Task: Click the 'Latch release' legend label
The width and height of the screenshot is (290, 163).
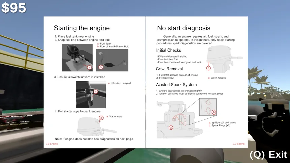Action: pos(217,78)
